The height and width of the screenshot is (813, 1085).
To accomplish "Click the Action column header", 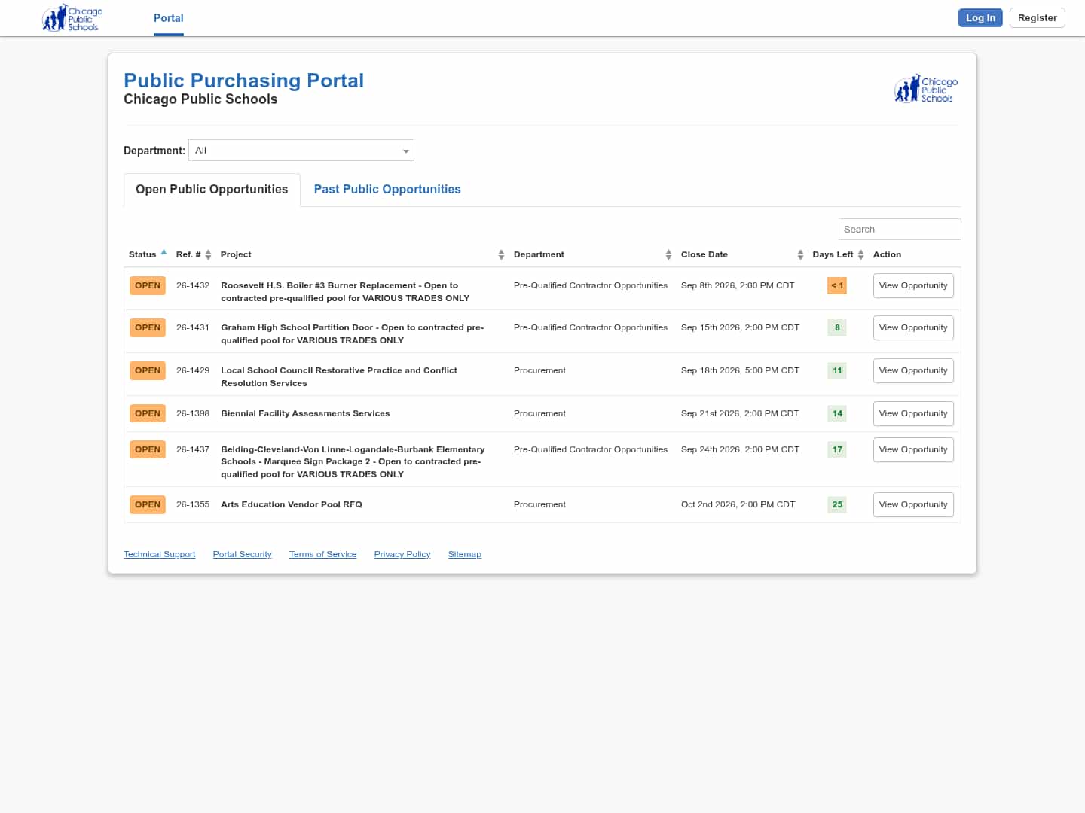I will click(887, 254).
